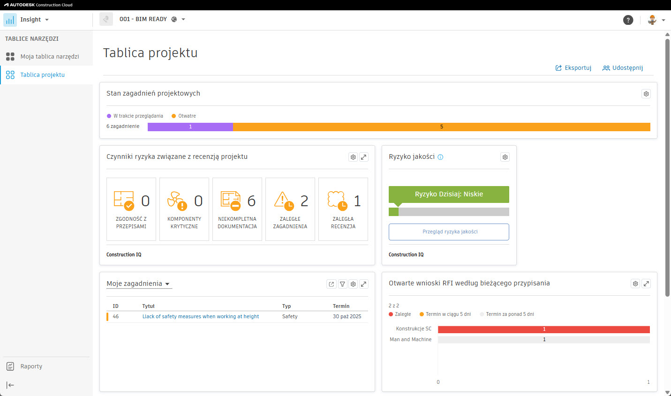Click the help question mark icon

tap(628, 20)
